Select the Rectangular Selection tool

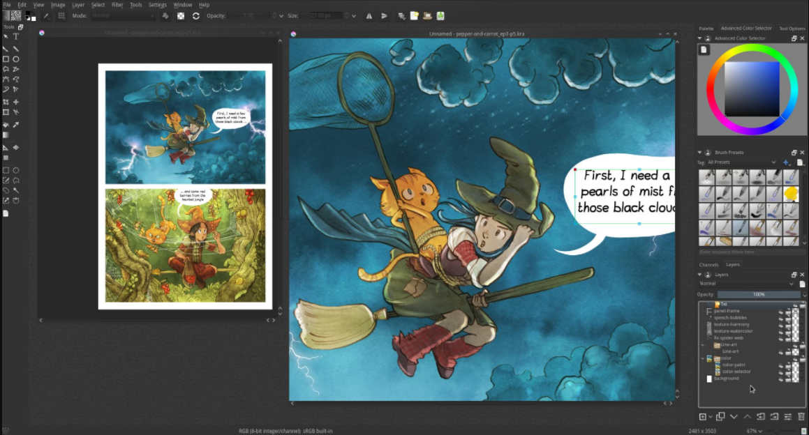(6, 169)
